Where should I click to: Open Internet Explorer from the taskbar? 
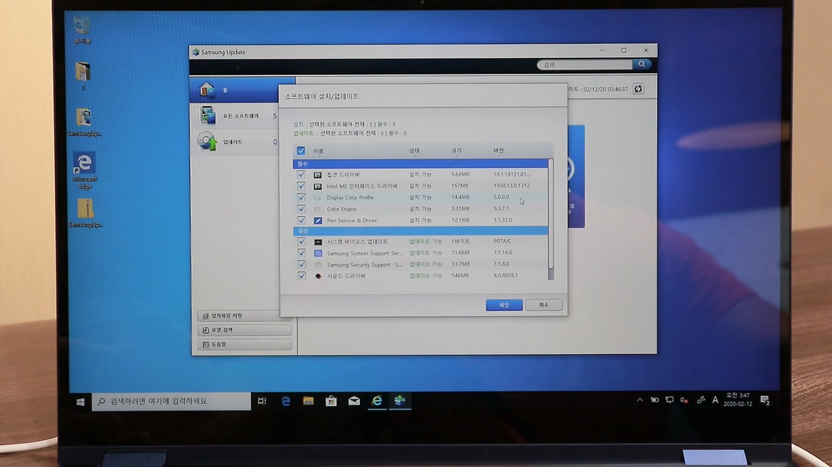click(377, 401)
